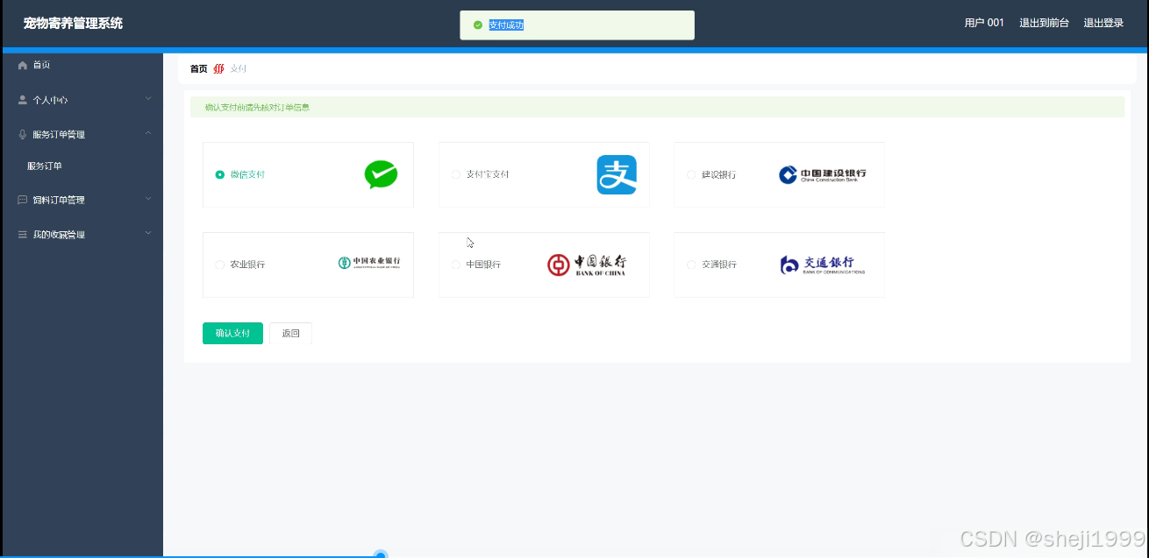Click the 支付成功 notification text
Viewport: 1149px width, 558px height.
click(x=506, y=25)
